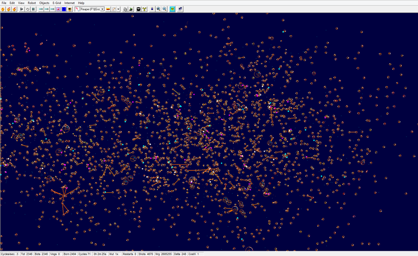Click the green plant toolbar icon
418x256 pixels.
coord(131,9)
